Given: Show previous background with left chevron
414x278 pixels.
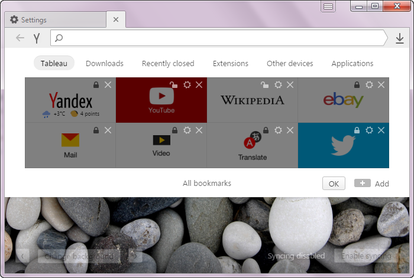Looking at the screenshot, I should pos(22,256).
